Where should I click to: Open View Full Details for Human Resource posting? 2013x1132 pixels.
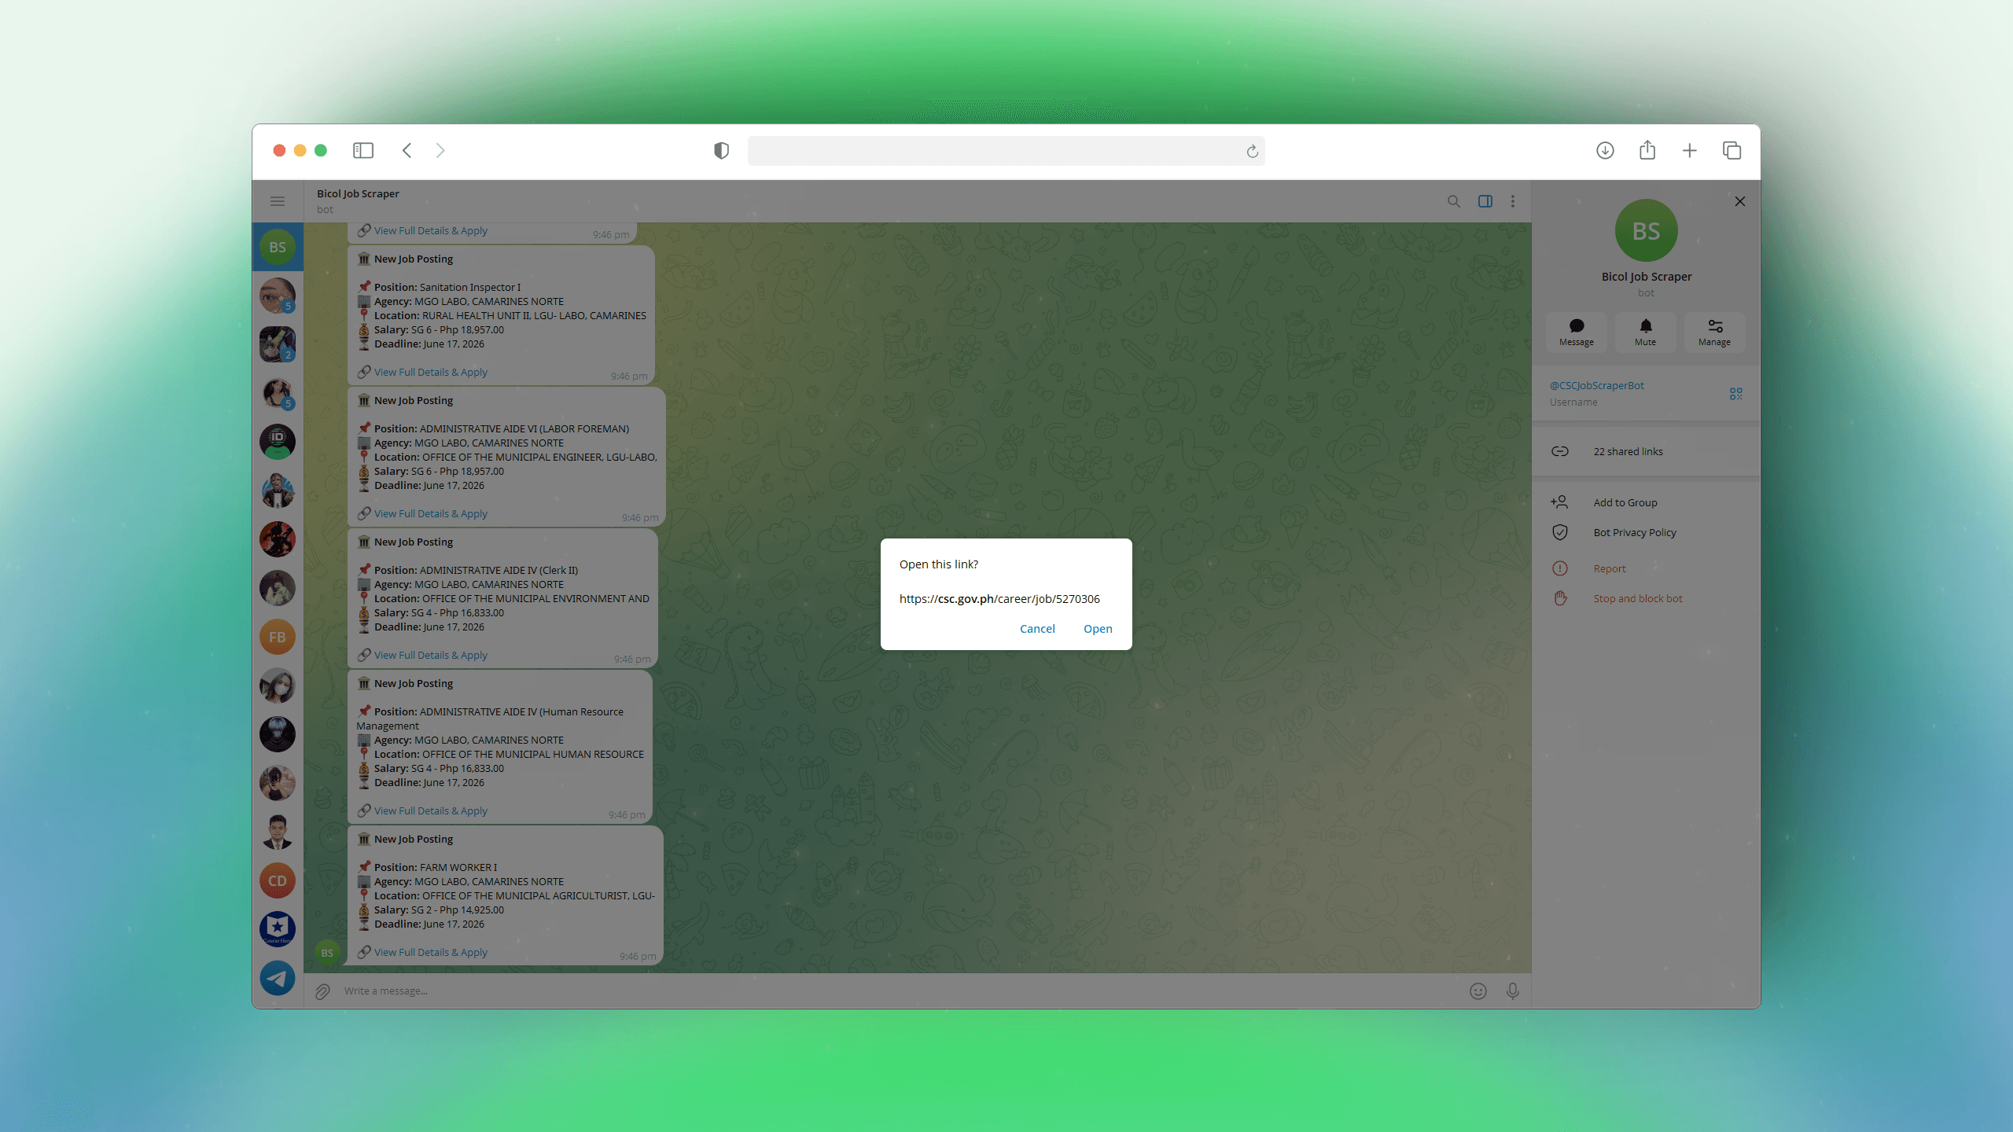coord(430,810)
